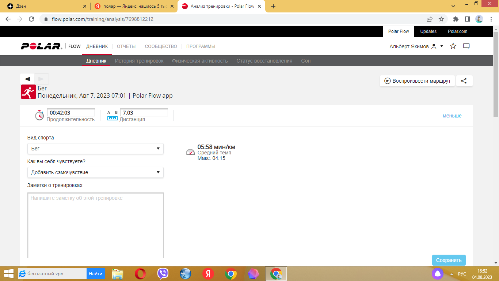Select the Дневник subtab
Image resolution: width=499 pixels, height=281 pixels.
(x=96, y=61)
